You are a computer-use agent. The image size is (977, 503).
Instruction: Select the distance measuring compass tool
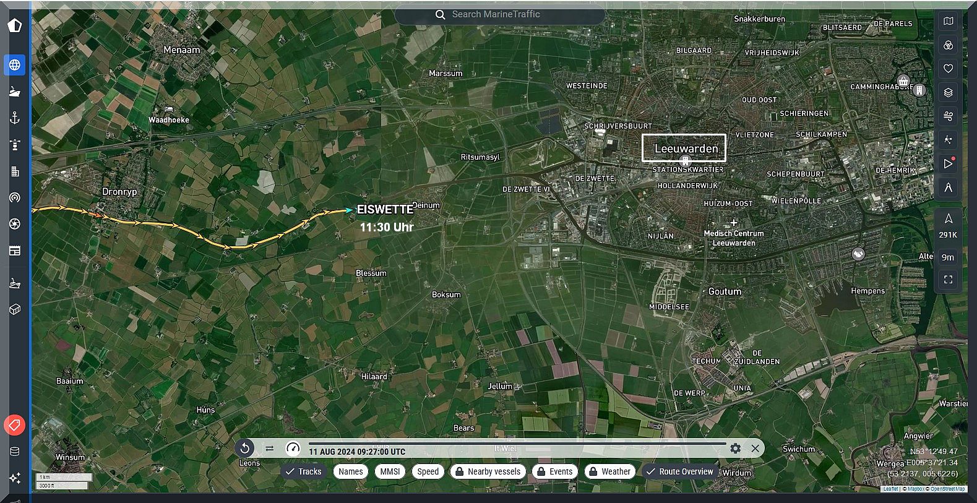(x=948, y=187)
